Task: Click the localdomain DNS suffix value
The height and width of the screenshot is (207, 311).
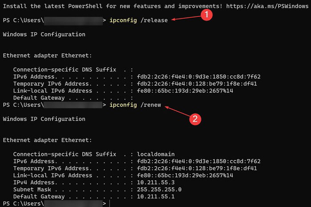Action: 155,154
